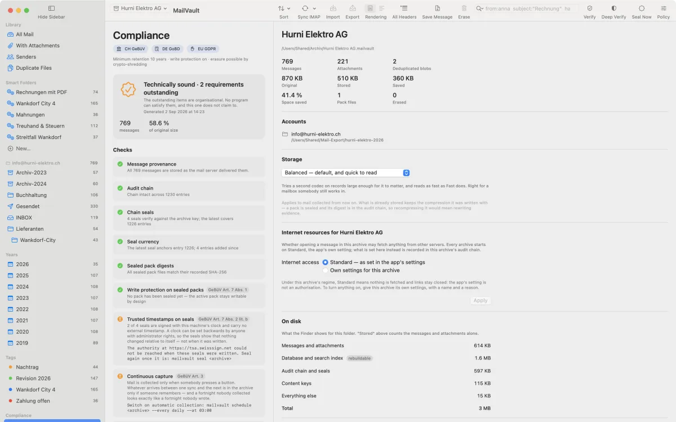Show All Headers via toolbar icon
This screenshot has height=422, width=676.
(x=404, y=8)
